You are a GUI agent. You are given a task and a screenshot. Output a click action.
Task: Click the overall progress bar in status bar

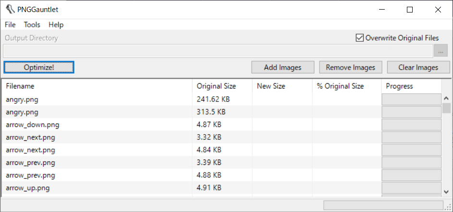[383, 205]
